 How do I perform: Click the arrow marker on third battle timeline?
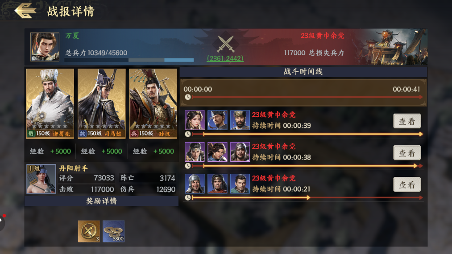pos(308,197)
